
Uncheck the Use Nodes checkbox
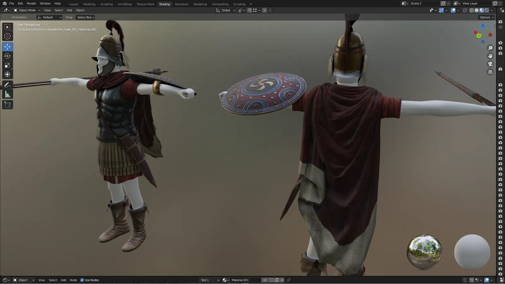point(82,280)
